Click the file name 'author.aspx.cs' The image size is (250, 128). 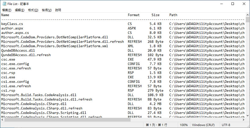point(15,33)
